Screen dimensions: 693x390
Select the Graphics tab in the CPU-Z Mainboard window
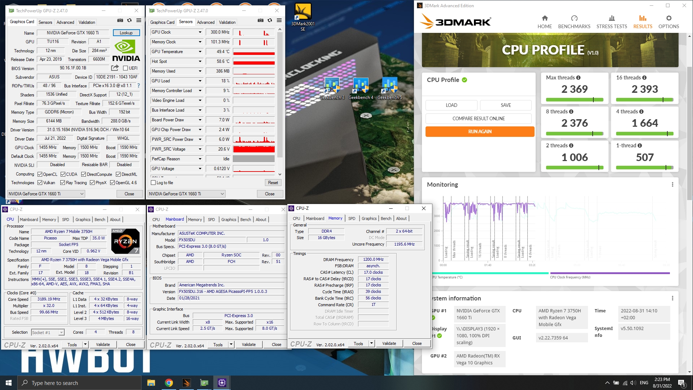[229, 220]
